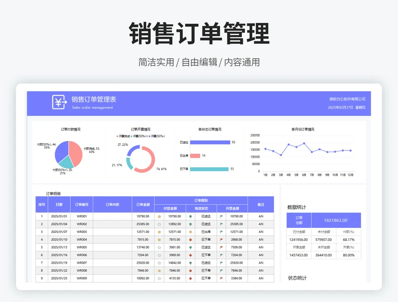Click the green flag icon in row WR002
This screenshot has width=398, height=302.
click(x=221, y=224)
